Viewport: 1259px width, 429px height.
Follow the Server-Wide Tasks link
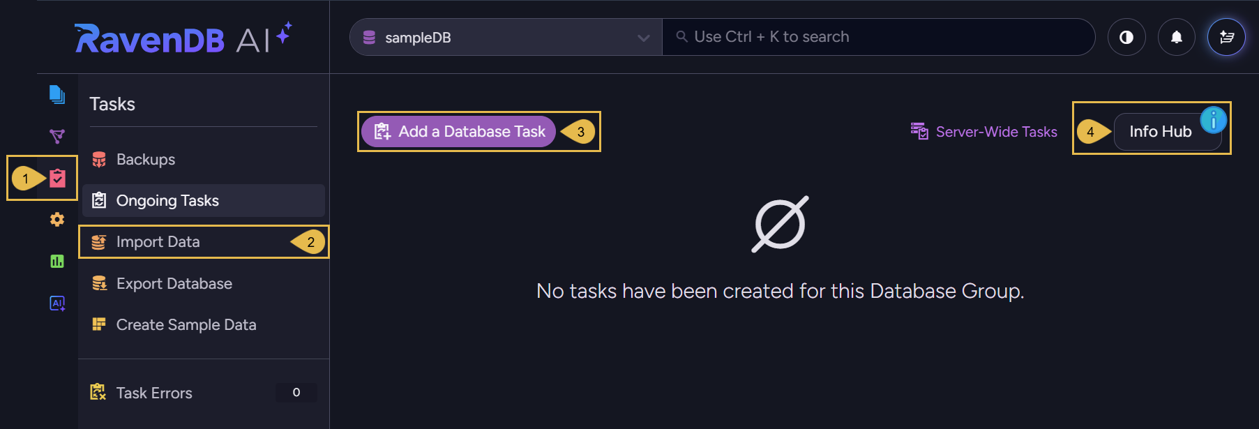(984, 131)
